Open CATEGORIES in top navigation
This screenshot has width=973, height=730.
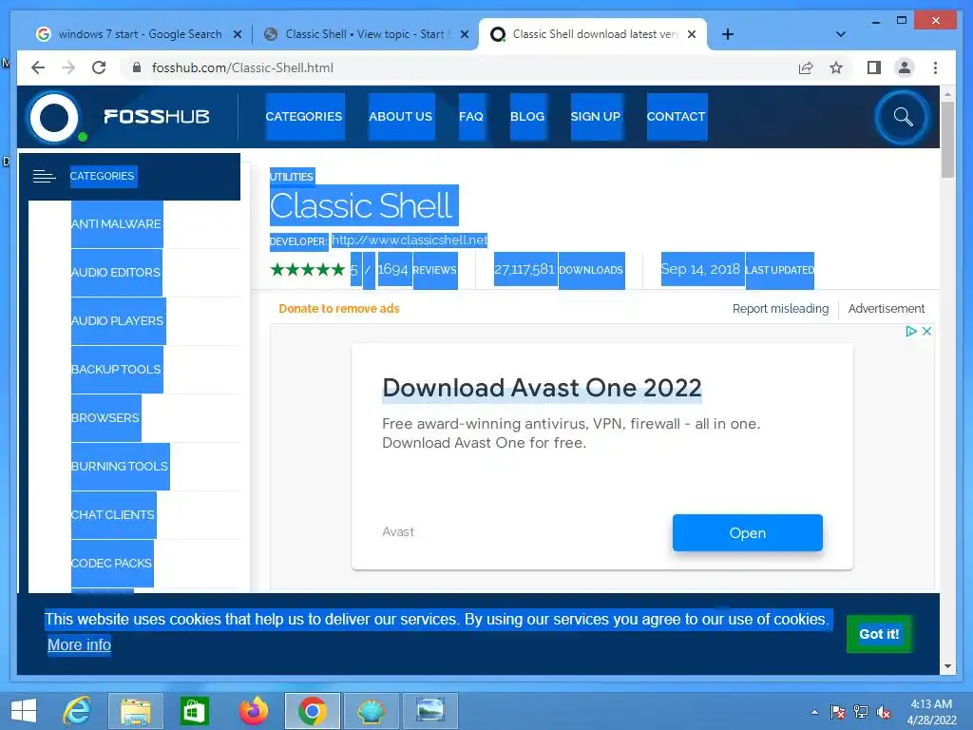pyautogui.click(x=304, y=117)
